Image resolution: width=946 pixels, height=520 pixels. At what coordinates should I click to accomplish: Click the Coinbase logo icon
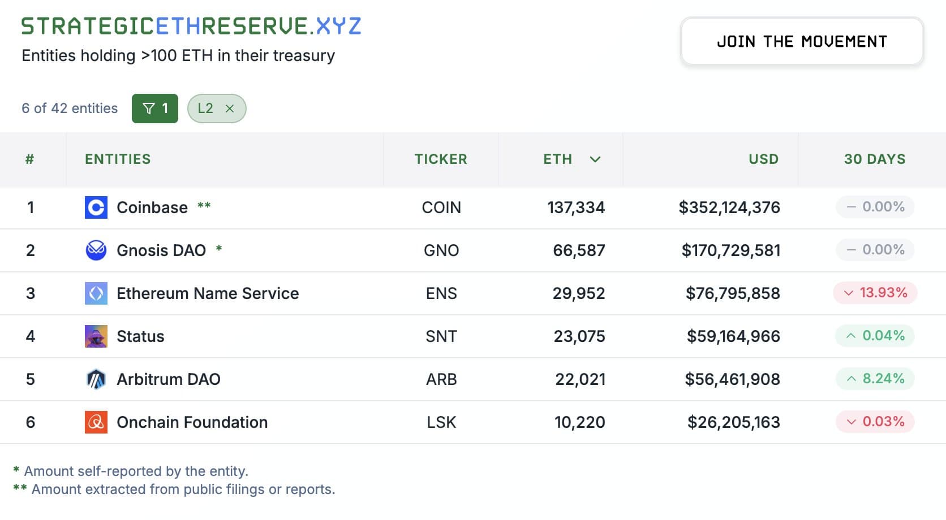(x=96, y=207)
